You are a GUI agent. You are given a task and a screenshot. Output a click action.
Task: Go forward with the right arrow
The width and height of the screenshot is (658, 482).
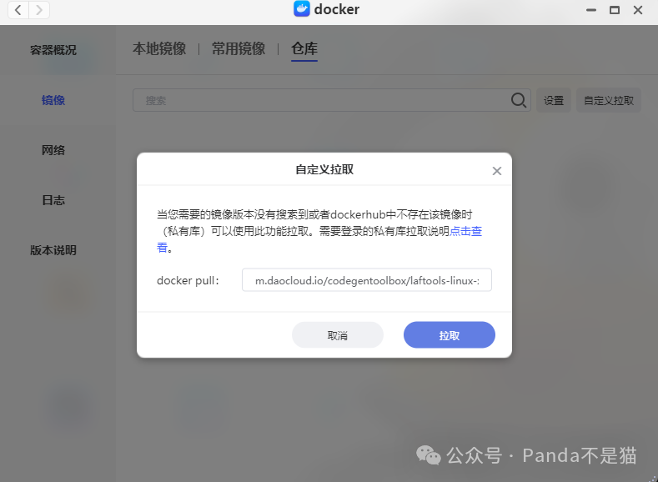(39, 10)
